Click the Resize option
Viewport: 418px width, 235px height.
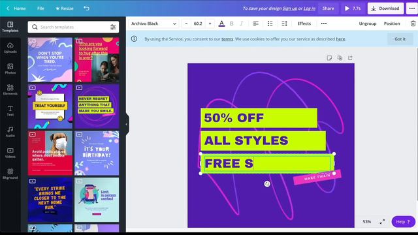pos(64,8)
